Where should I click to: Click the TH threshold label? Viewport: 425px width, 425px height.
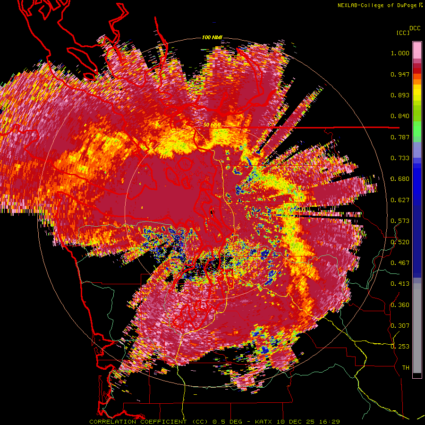[x=406, y=367]
